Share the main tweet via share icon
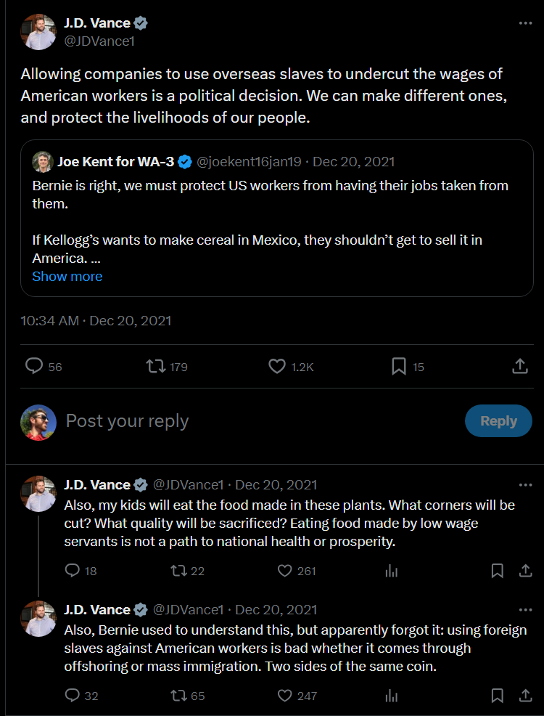This screenshot has height=716, width=544. click(x=519, y=367)
